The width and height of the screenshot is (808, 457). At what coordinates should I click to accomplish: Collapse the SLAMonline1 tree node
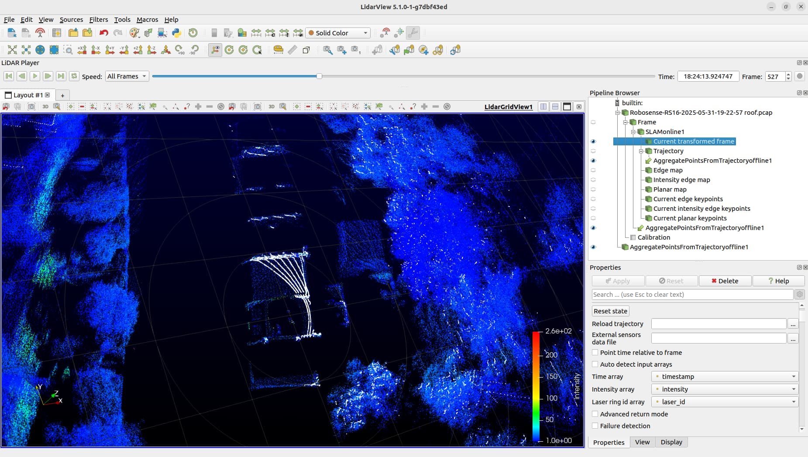pyautogui.click(x=633, y=132)
